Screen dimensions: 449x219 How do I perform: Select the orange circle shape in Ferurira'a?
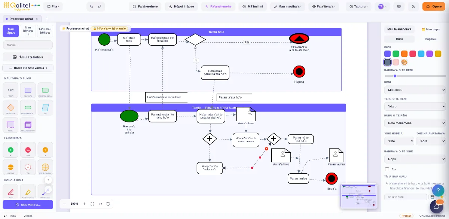45,150
